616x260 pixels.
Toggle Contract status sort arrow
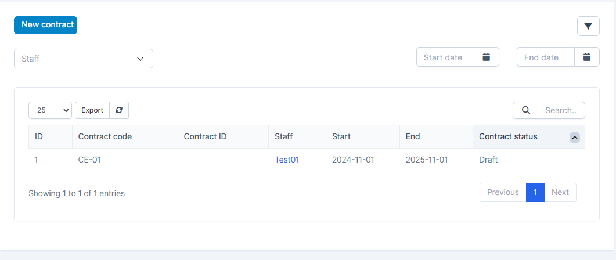[x=574, y=137]
